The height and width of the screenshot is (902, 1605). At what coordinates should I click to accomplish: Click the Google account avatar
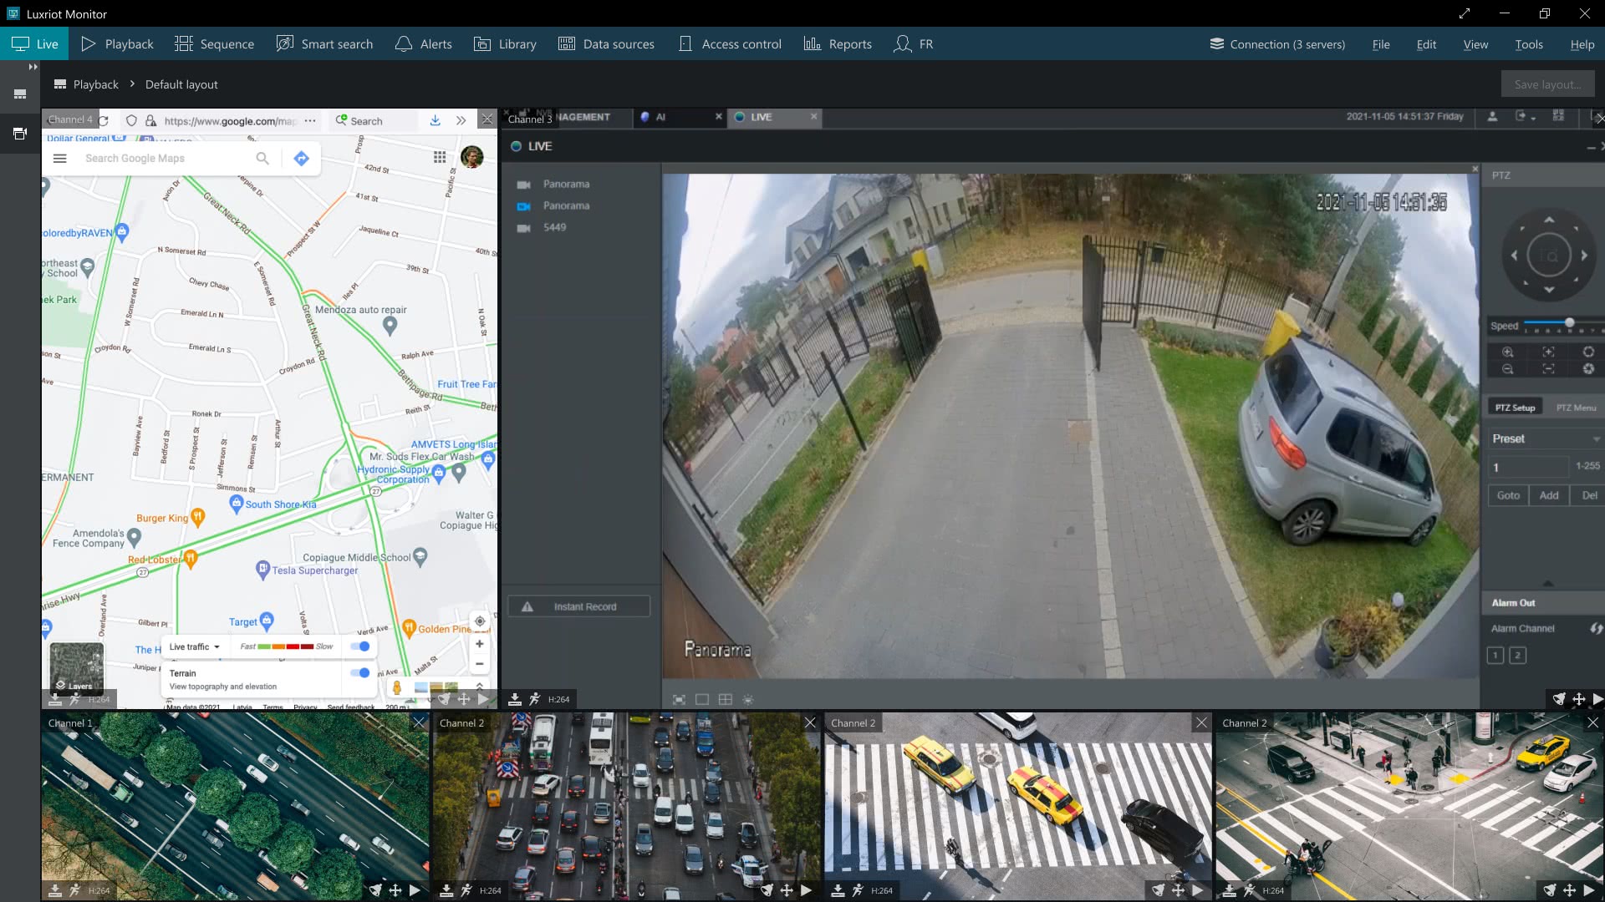[x=471, y=157]
